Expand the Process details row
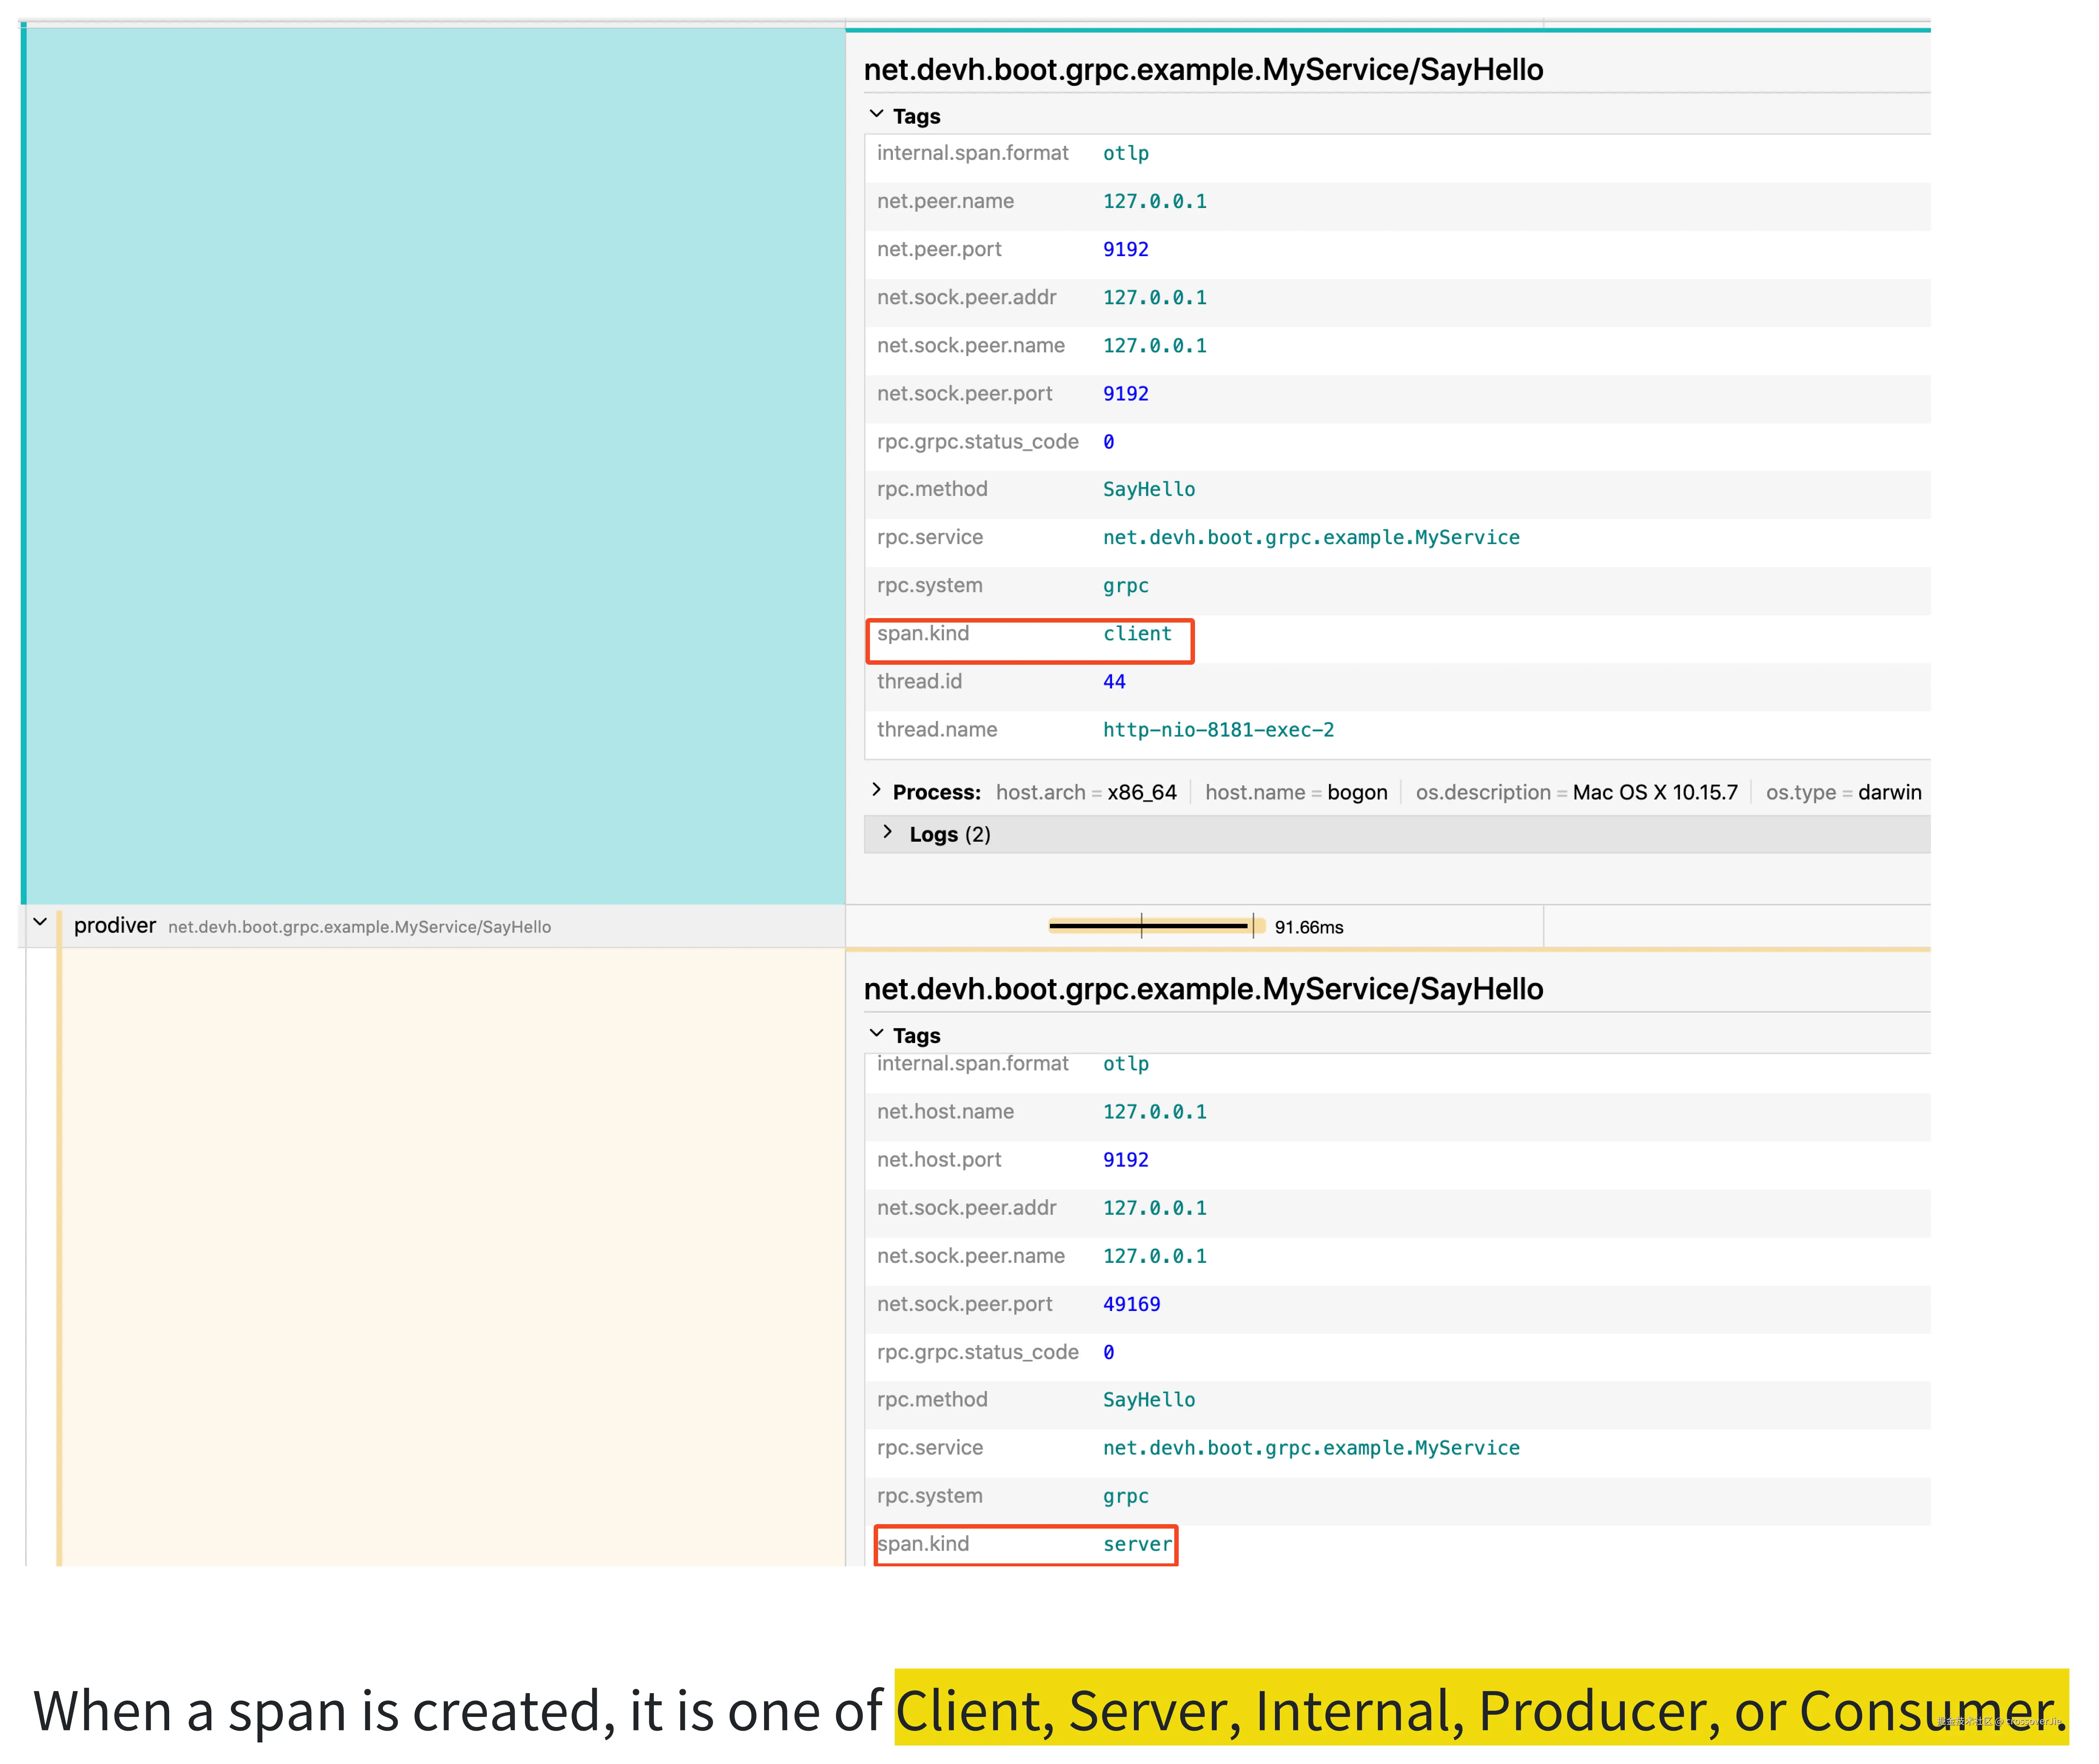This screenshot has height=1764, width=2099. (x=876, y=791)
